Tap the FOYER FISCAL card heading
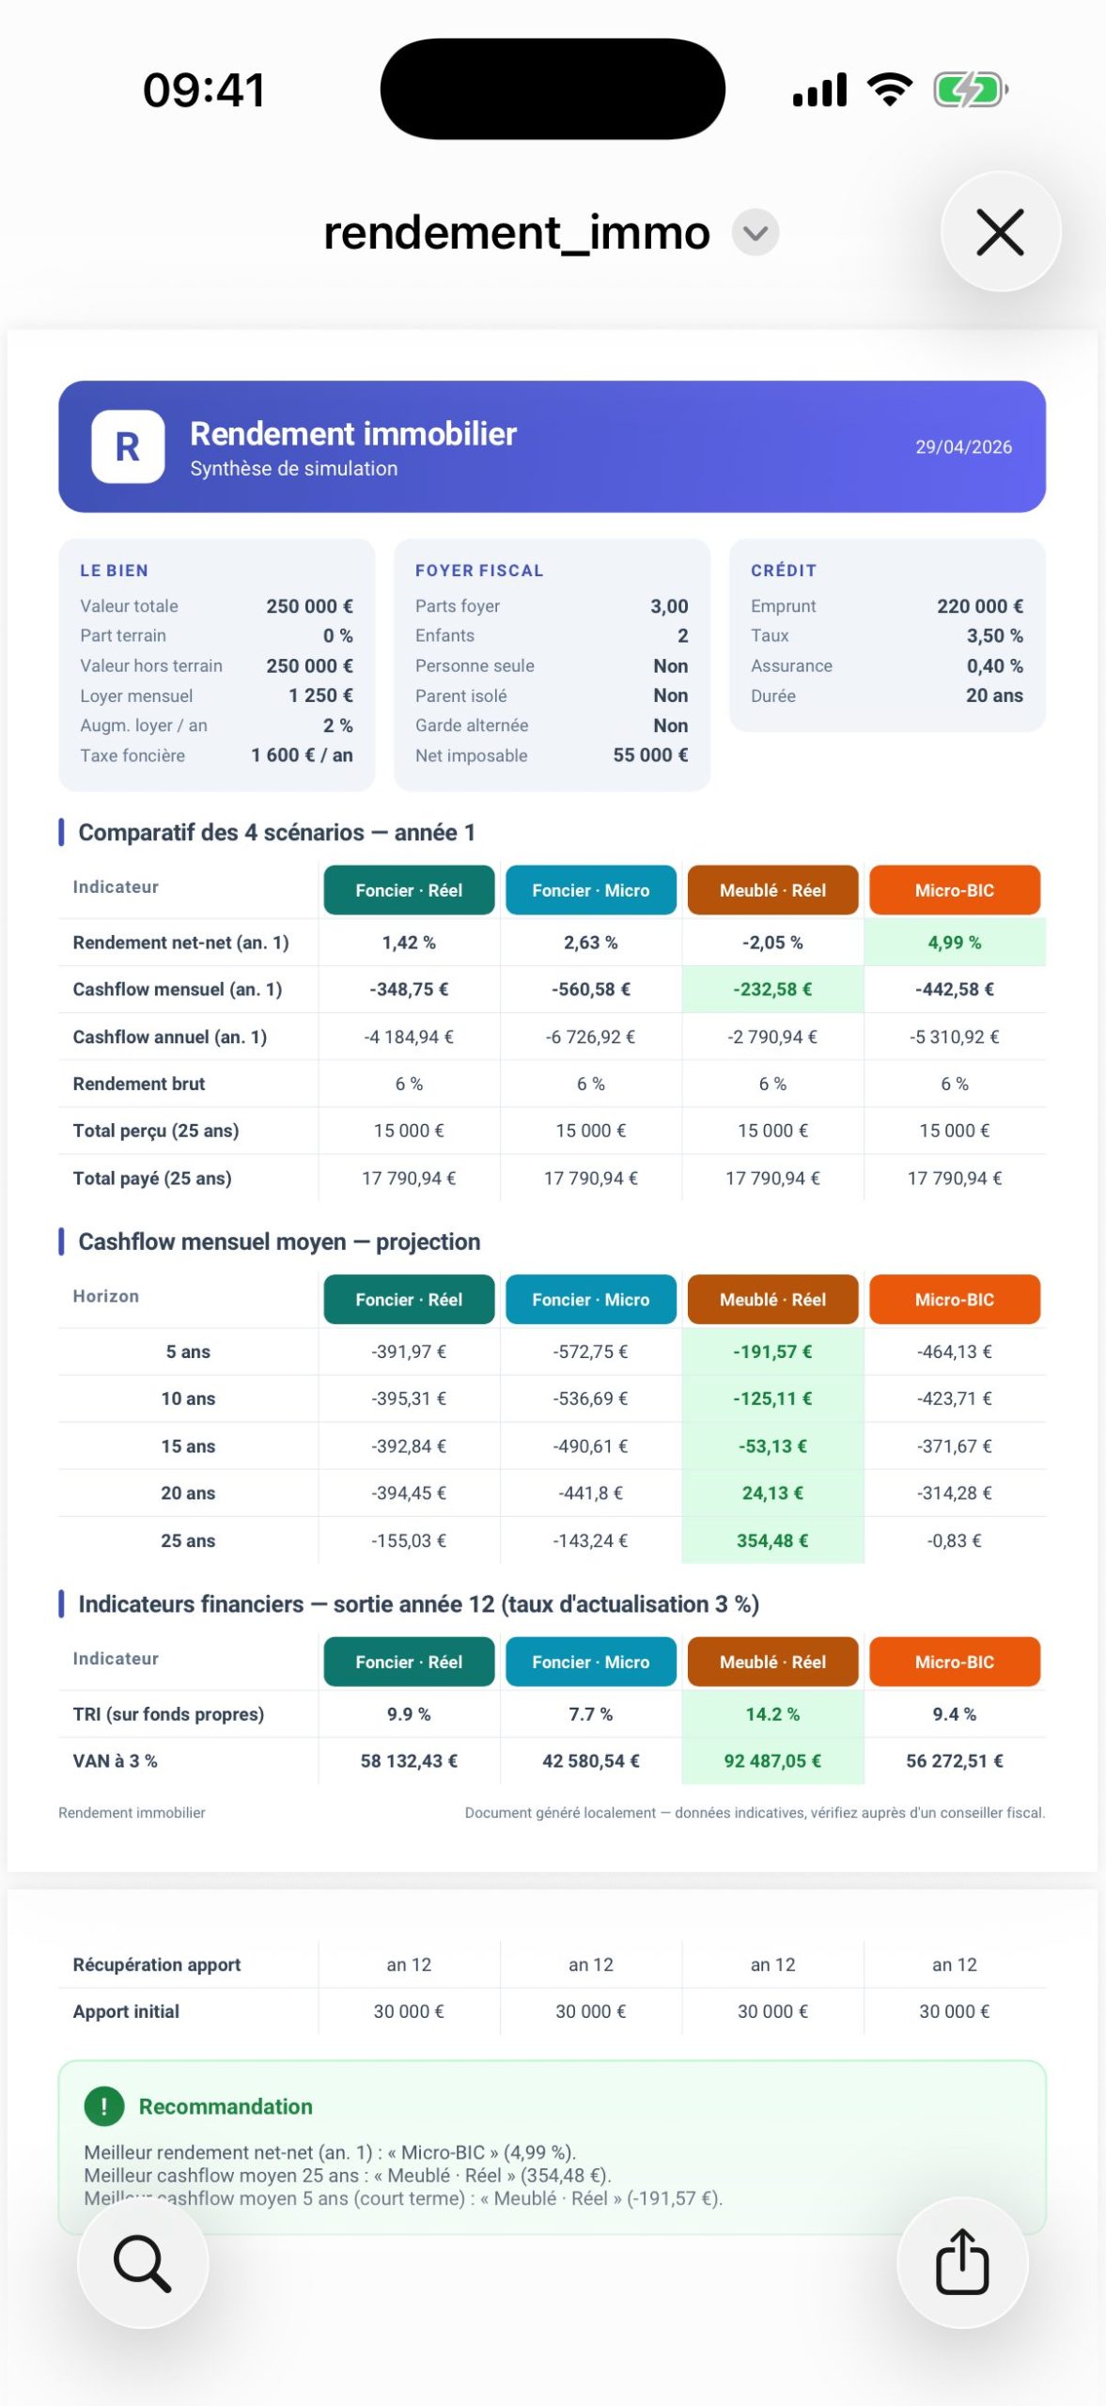The height and width of the screenshot is (2406, 1106). coord(479,570)
